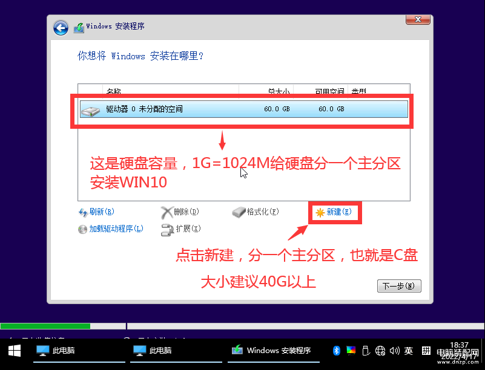Click 扩展(X) extend link
Viewport: 485px width, 370px height.
coord(188,229)
